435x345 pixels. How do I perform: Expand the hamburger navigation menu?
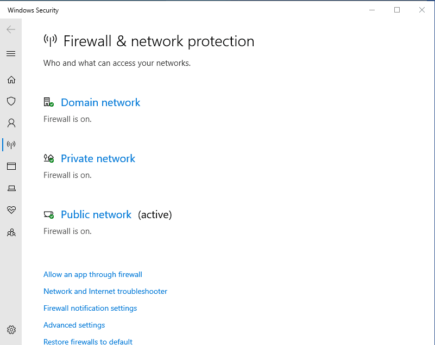pos(11,54)
